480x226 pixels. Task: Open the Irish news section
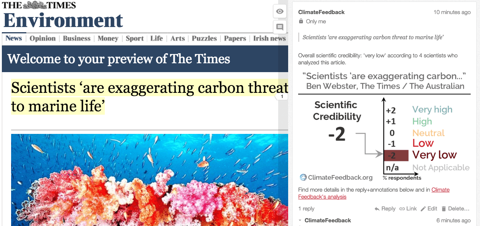click(269, 38)
